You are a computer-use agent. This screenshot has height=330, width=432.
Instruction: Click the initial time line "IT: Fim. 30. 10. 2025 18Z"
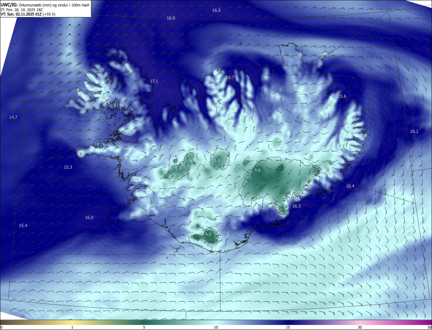pos(22,10)
